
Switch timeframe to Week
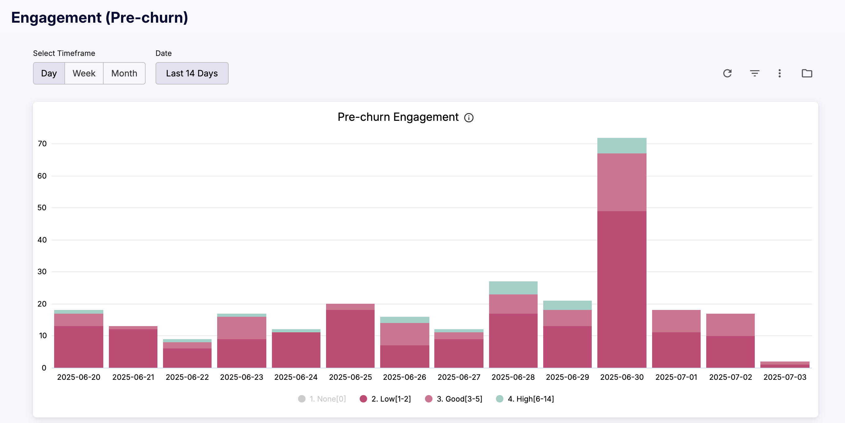(x=84, y=73)
